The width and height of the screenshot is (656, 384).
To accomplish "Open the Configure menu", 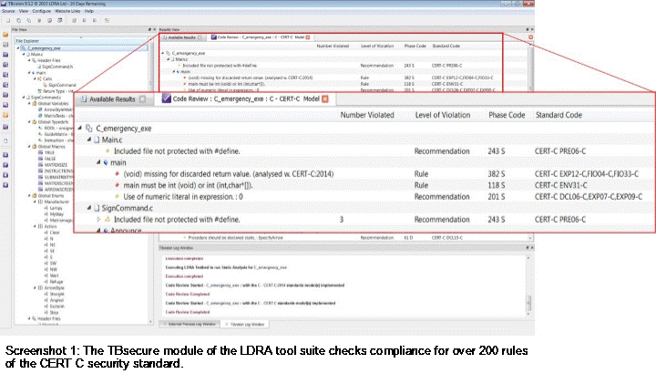I will pyautogui.click(x=42, y=11).
